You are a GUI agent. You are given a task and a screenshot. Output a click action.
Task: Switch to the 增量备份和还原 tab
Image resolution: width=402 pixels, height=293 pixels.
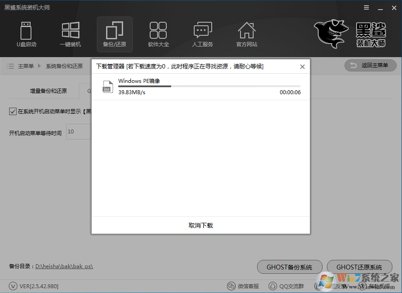(x=48, y=91)
